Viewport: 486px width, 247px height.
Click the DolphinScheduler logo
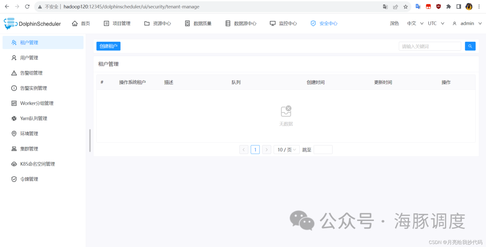point(32,23)
